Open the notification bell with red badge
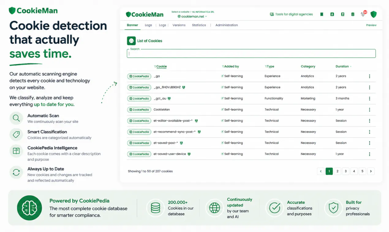The width and height of the screenshot is (389, 232). (x=364, y=14)
